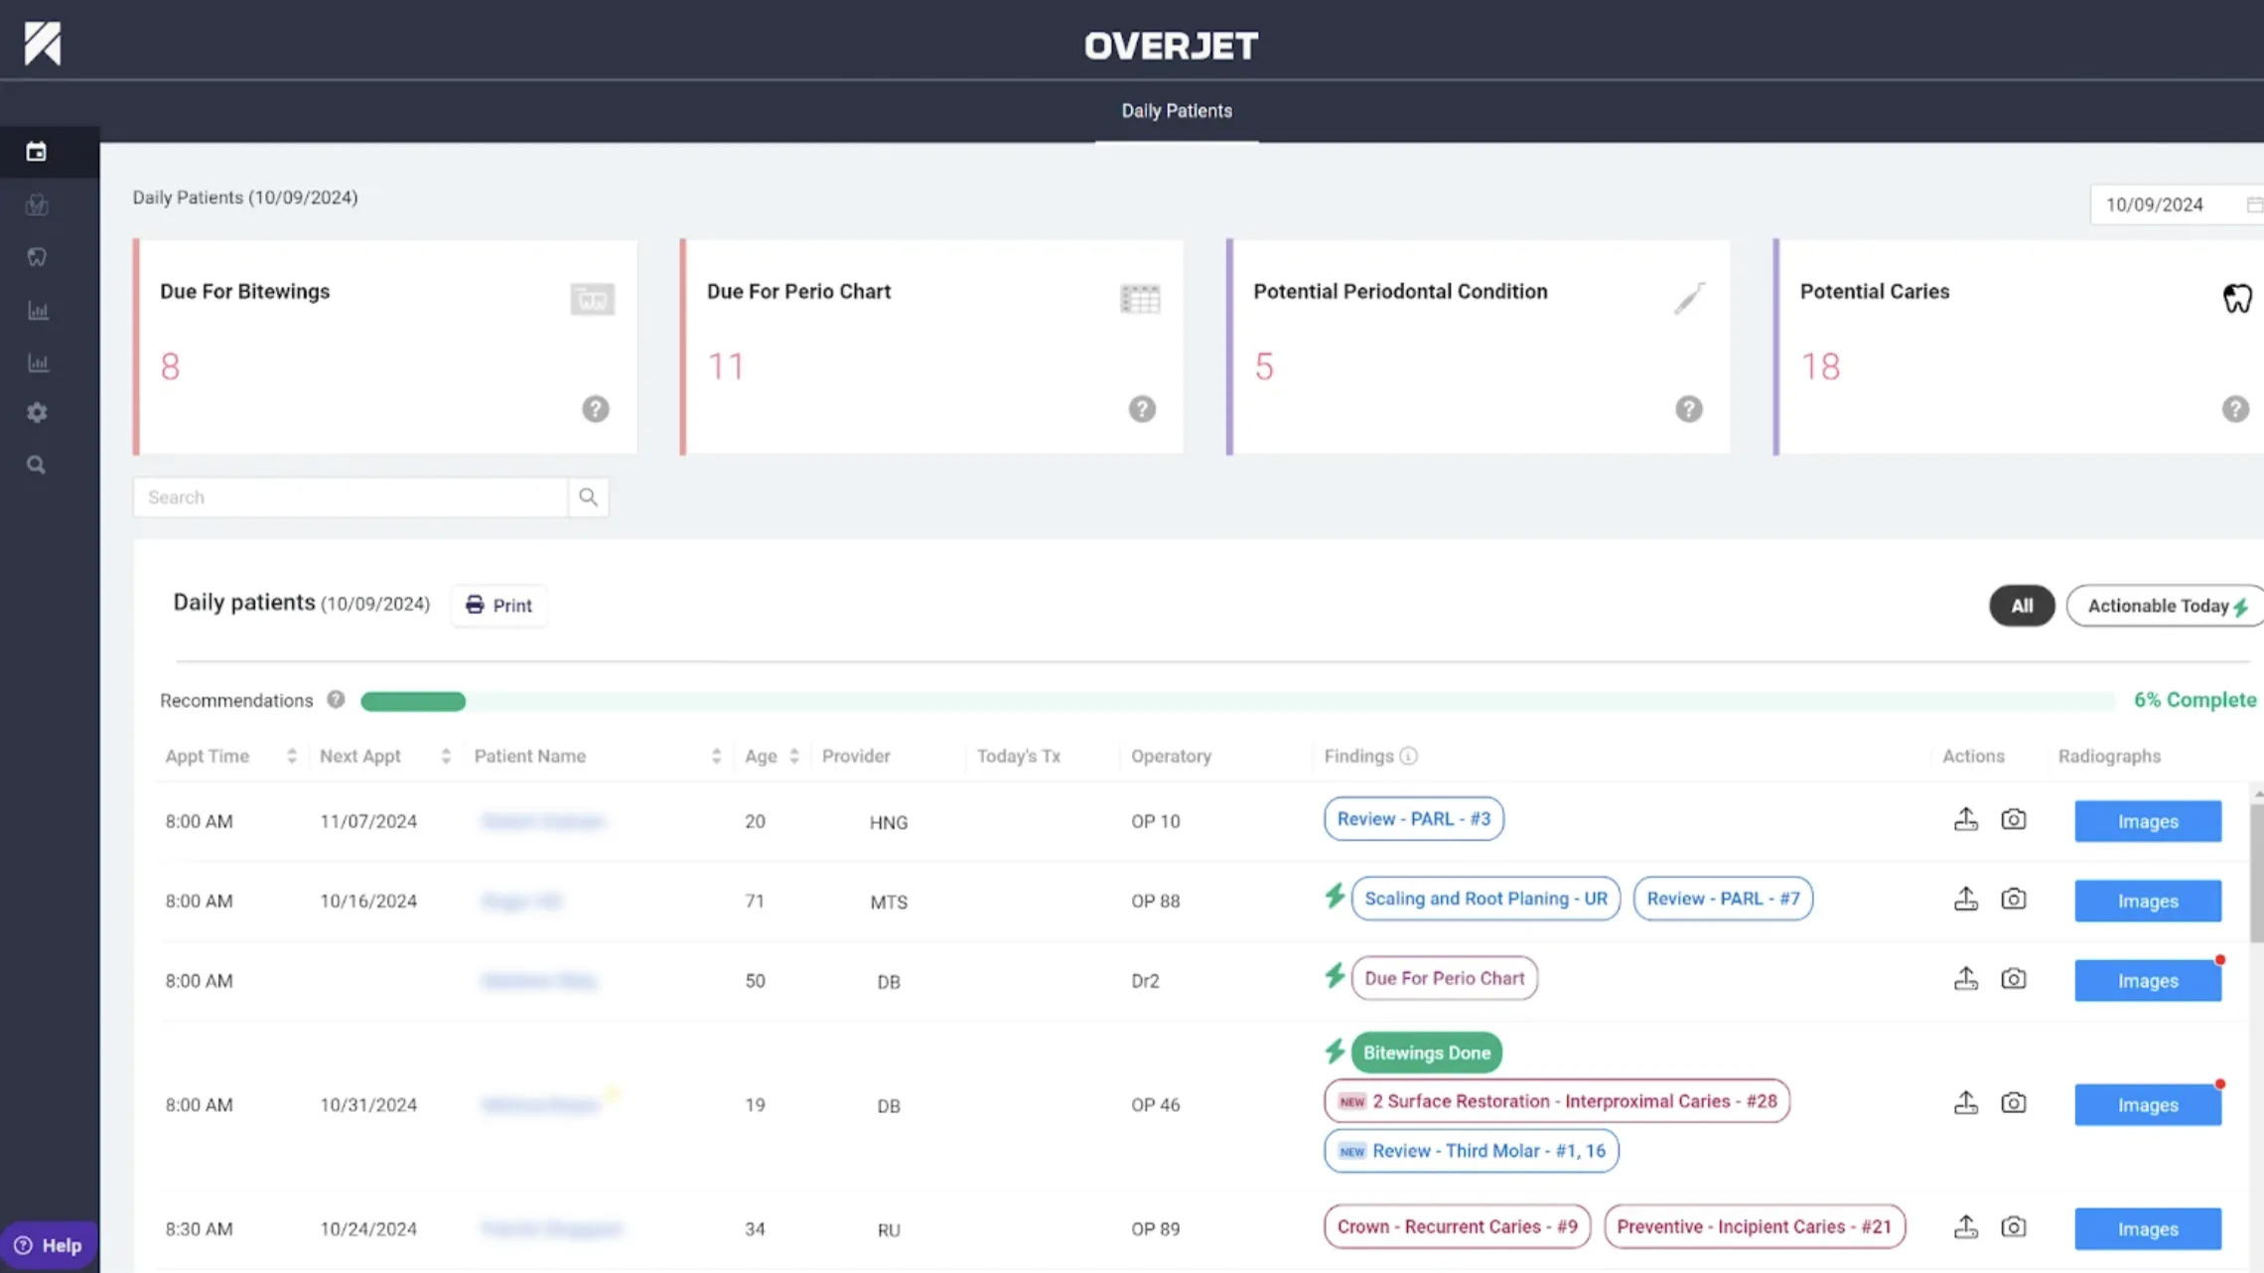
Task: Click the camera icon in the OP 88 row
Action: coord(2014,899)
